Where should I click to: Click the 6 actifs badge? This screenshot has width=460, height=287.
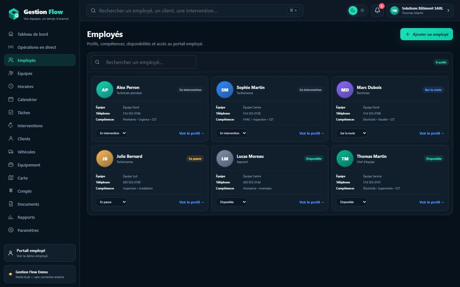click(441, 62)
